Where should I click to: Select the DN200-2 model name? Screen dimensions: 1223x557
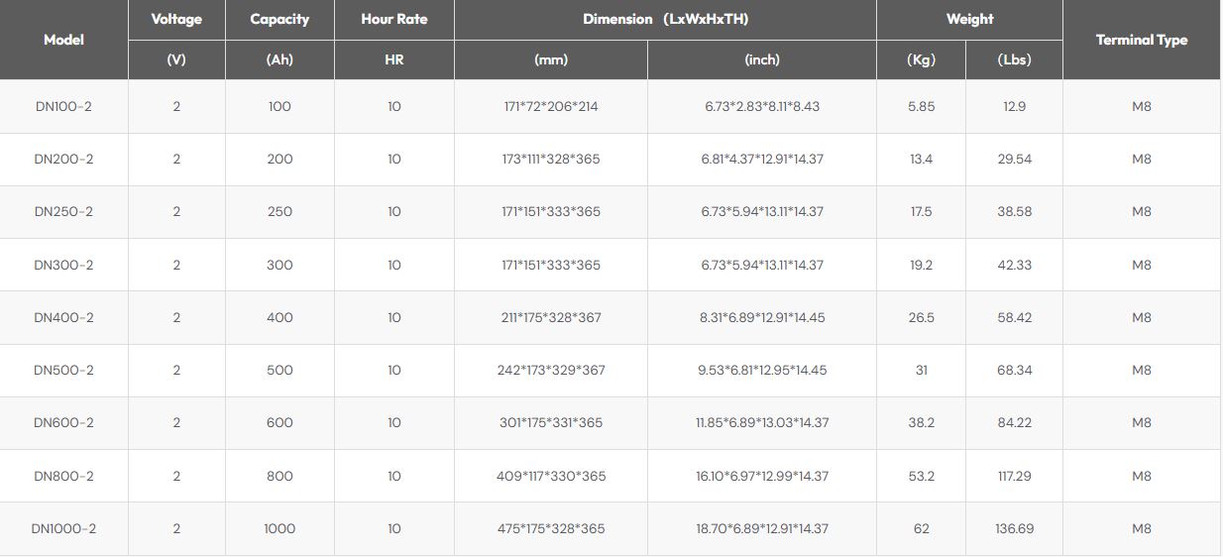click(x=63, y=159)
